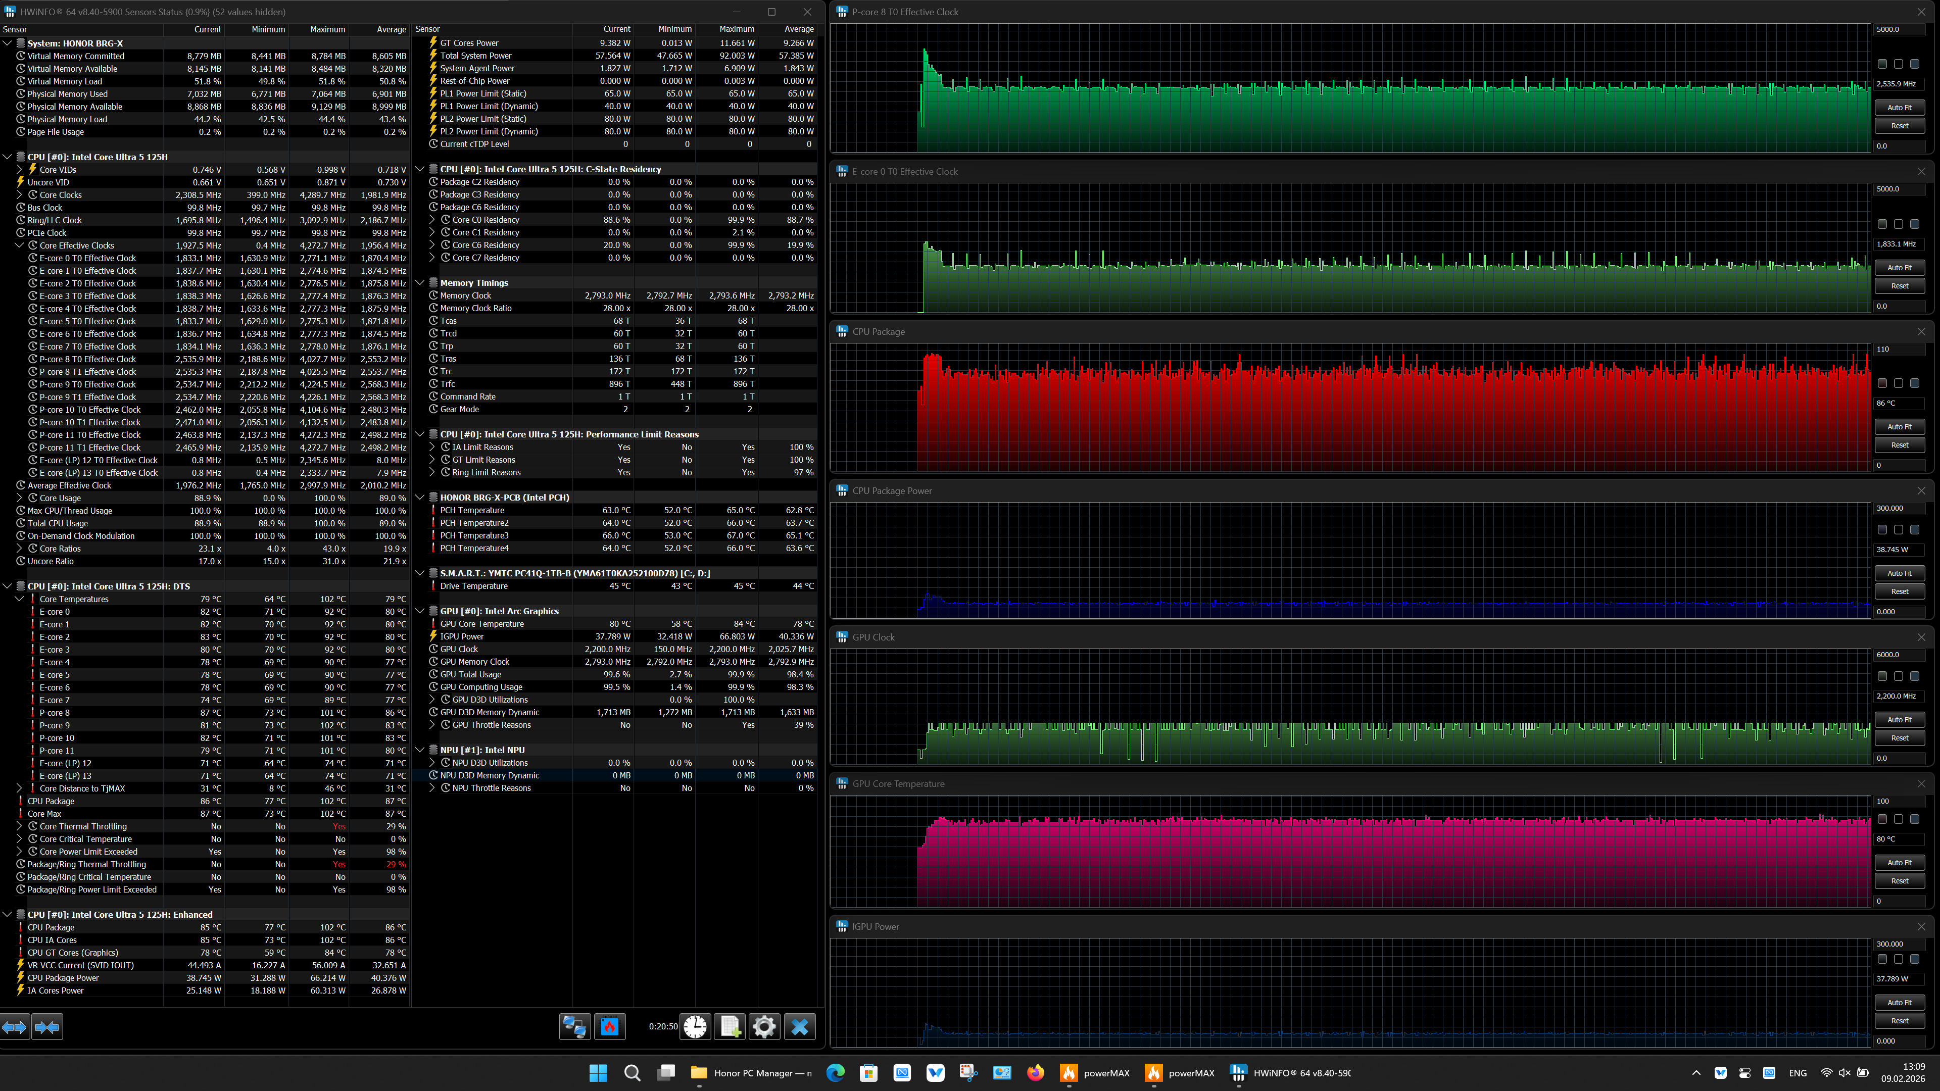
Task: Collapse the Core Effective Clocks group
Action: pyautogui.click(x=20, y=245)
